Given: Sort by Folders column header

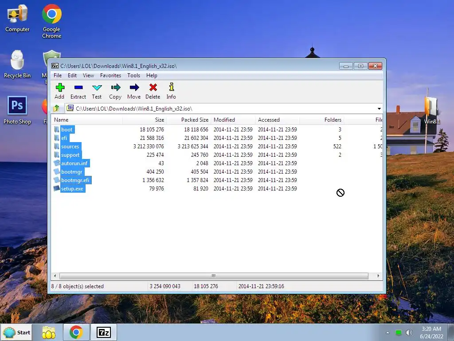Looking at the screenshot, I should point(321,120).
